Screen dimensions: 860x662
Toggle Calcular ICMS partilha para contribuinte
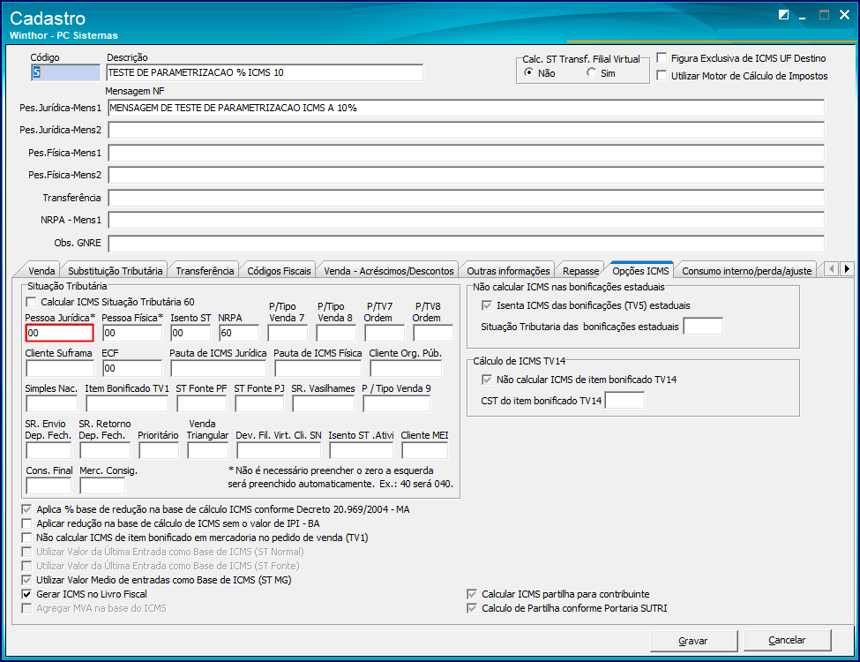pos(472,594)
